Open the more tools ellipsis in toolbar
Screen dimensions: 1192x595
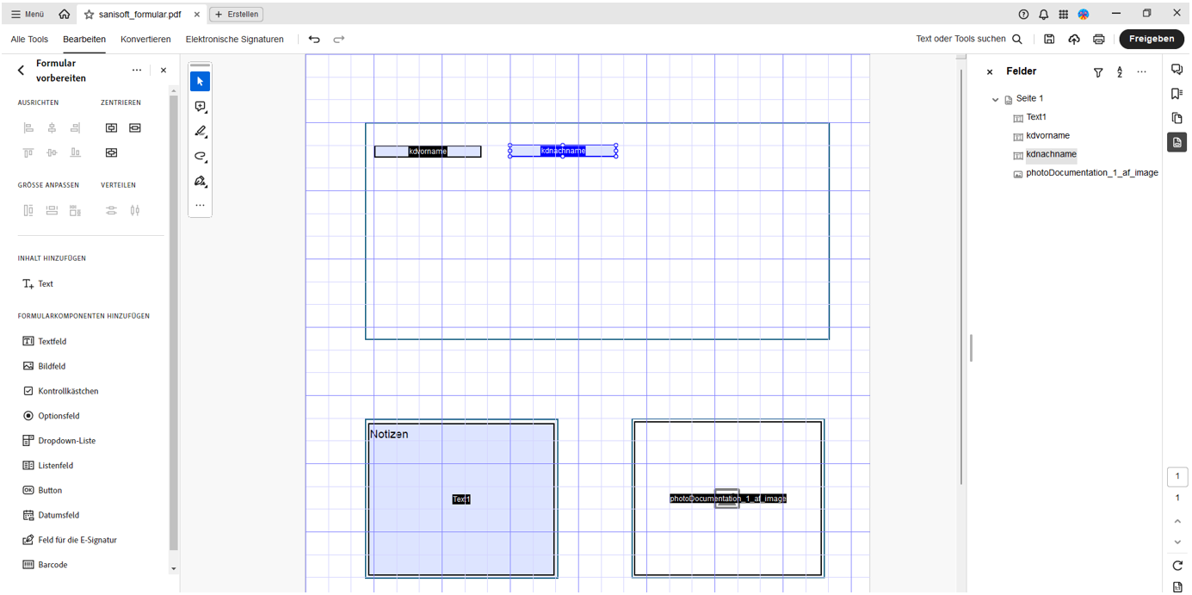(200, 205)
